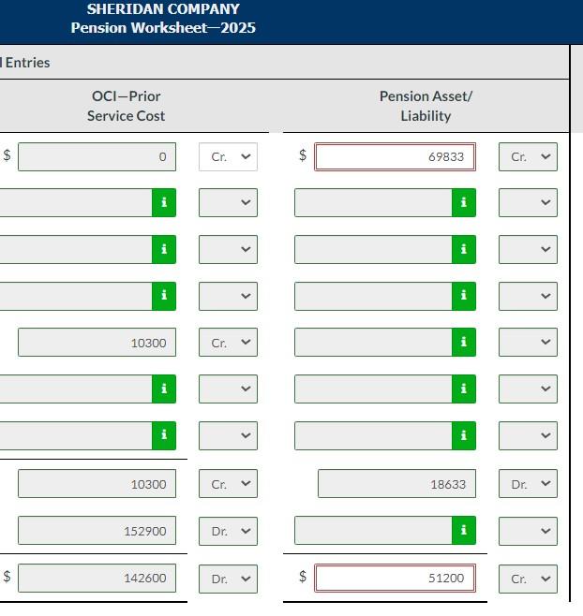Image resolution: width=583 pixels, height=616 pixels.
Task: Click info icon in sixth row, OCI—Prior Service Cost
Action: click(164, 389)
